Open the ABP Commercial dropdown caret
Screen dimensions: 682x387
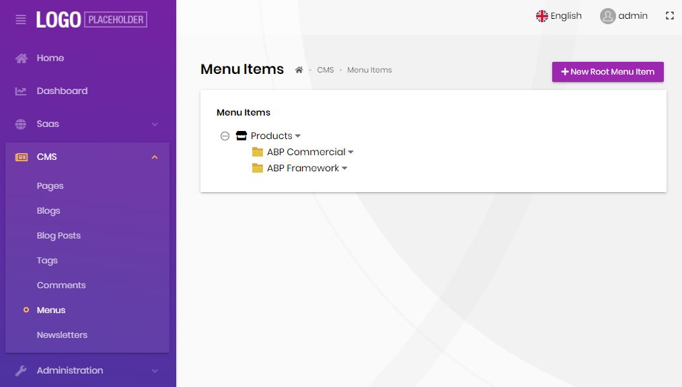coord(350,153)
